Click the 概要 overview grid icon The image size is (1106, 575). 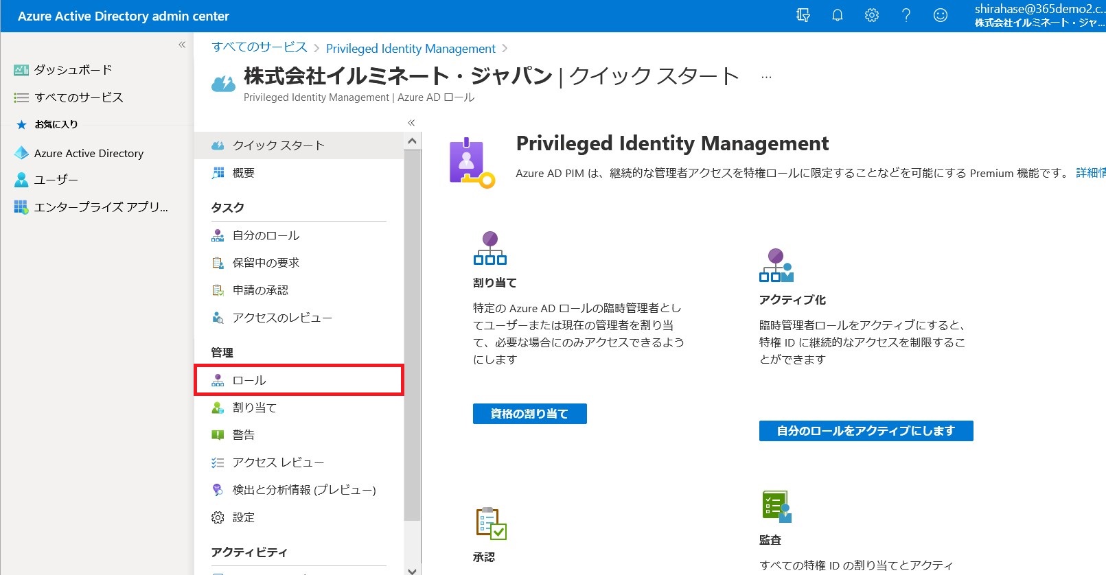[218, 173]
